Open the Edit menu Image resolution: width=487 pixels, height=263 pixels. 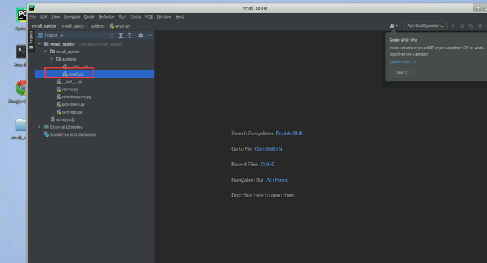coord(43,17)
